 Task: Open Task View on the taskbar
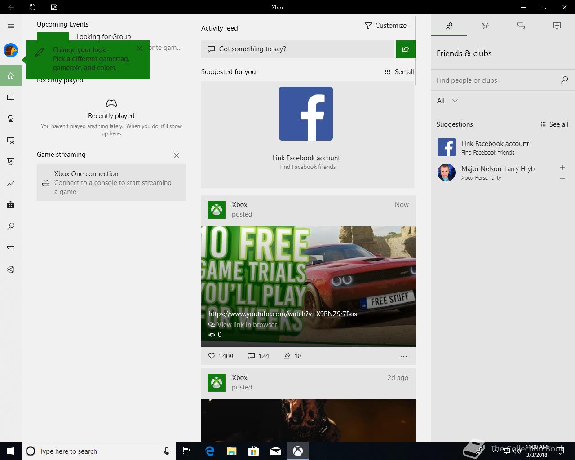(187, 451)
